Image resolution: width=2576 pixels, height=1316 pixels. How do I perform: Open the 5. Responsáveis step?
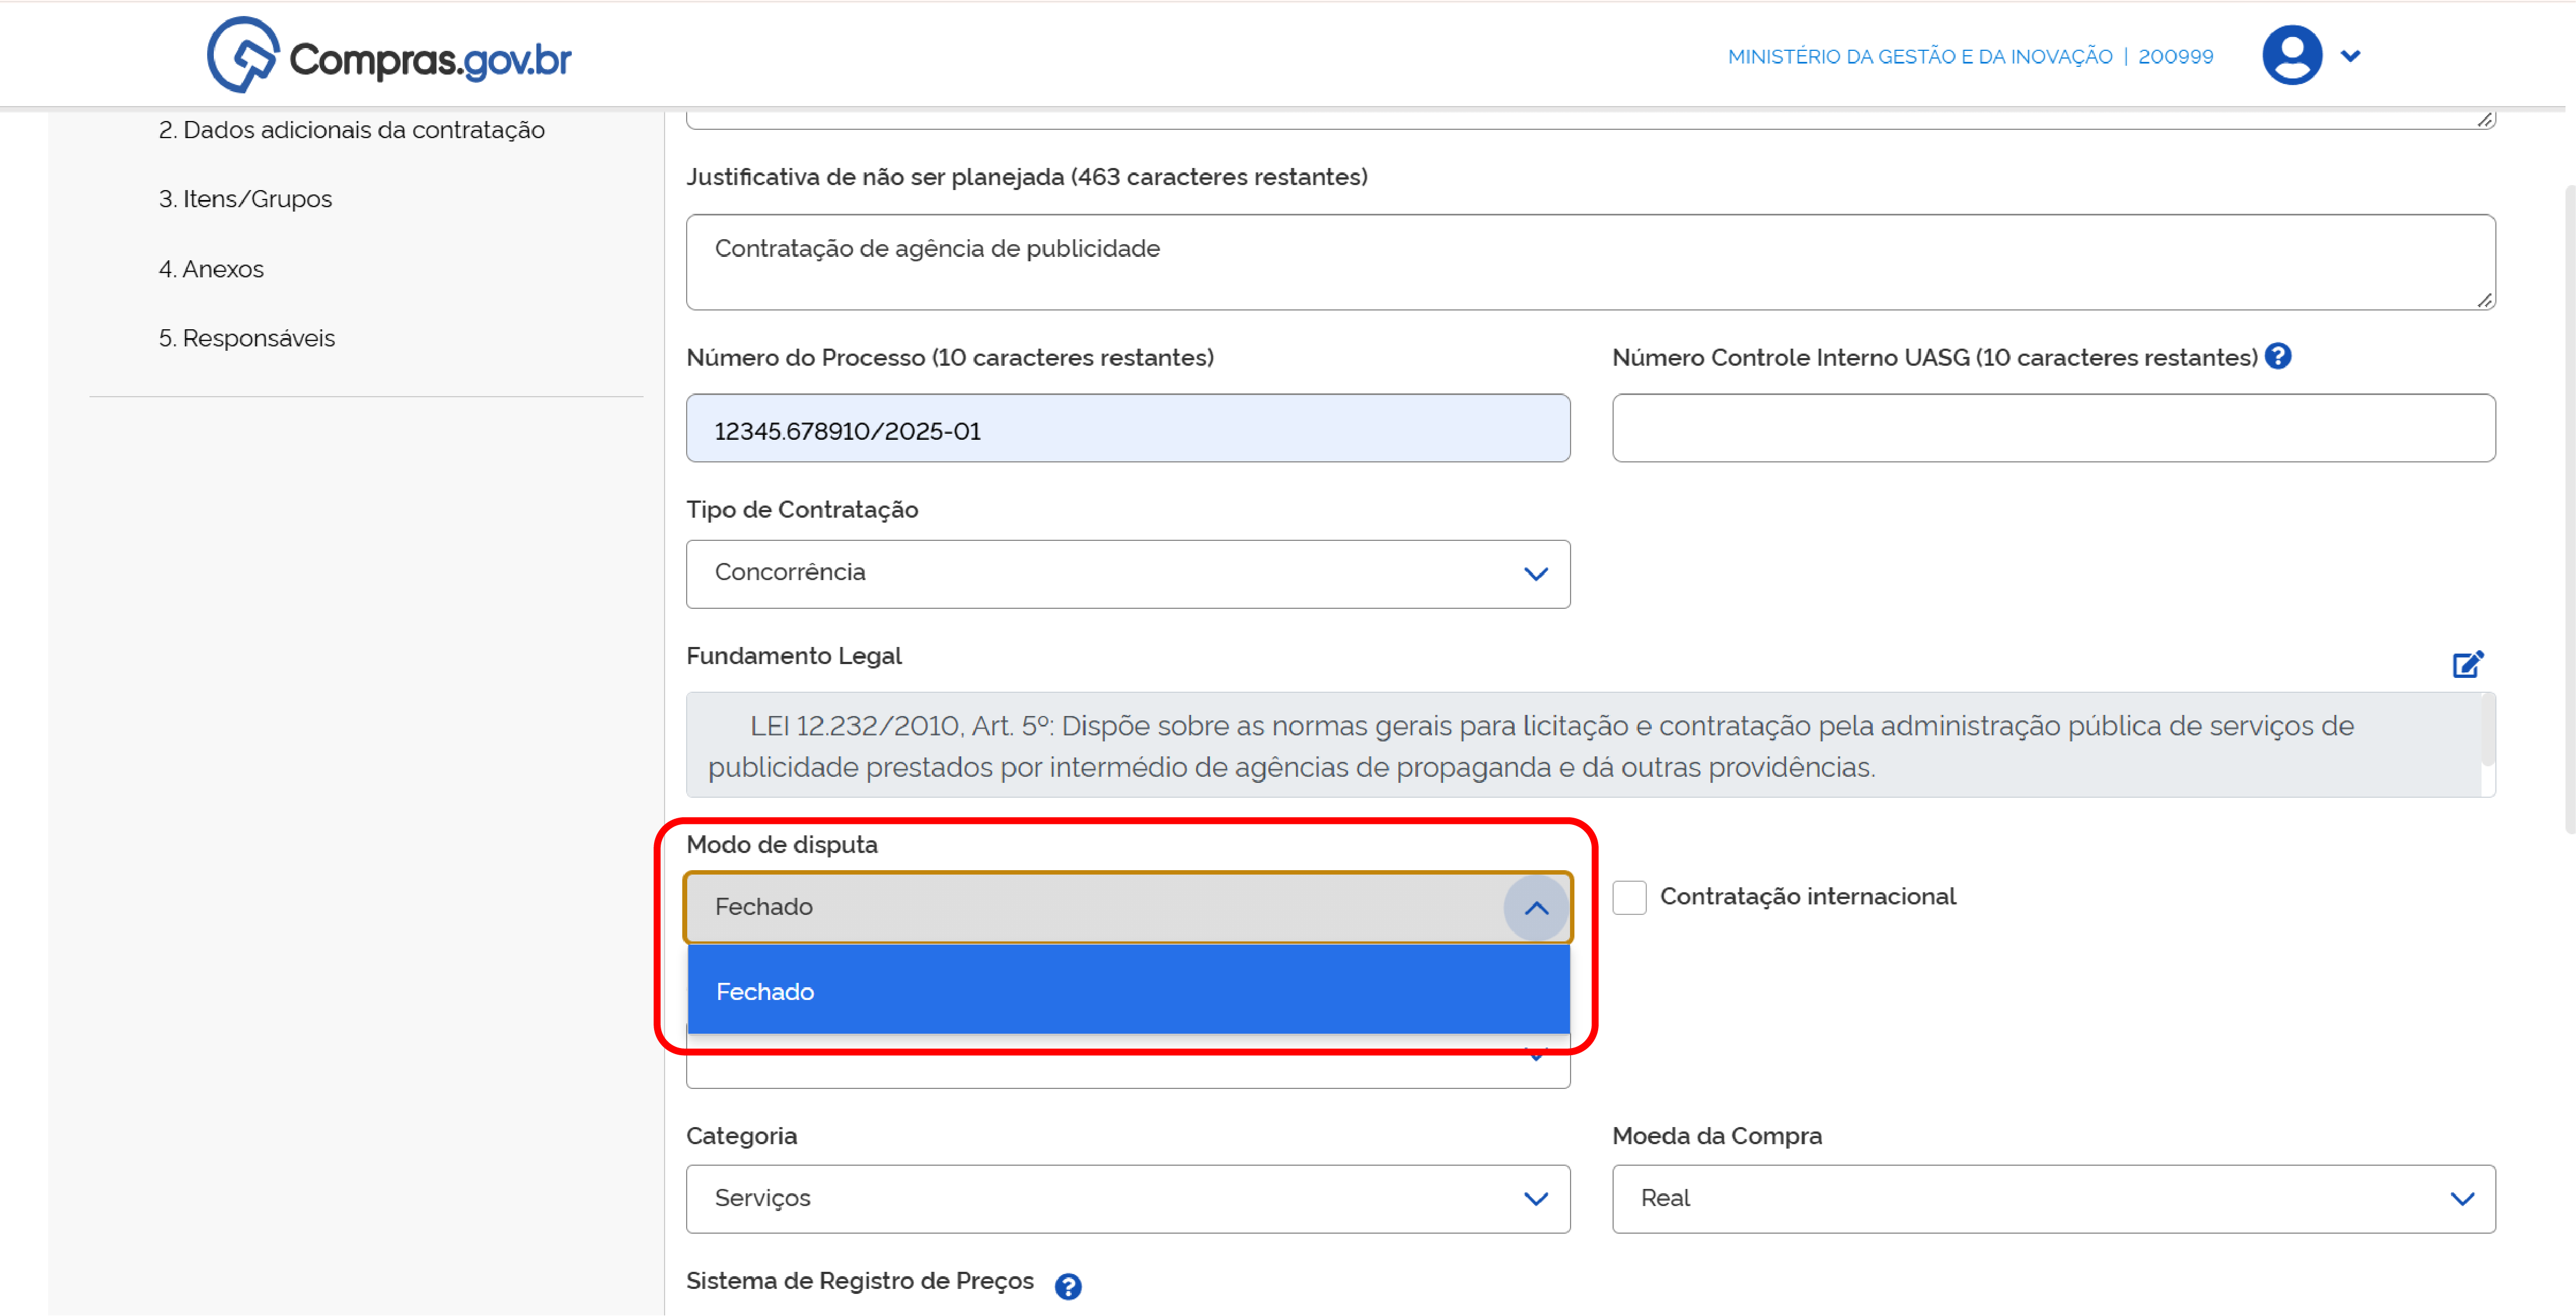(247, 338)
